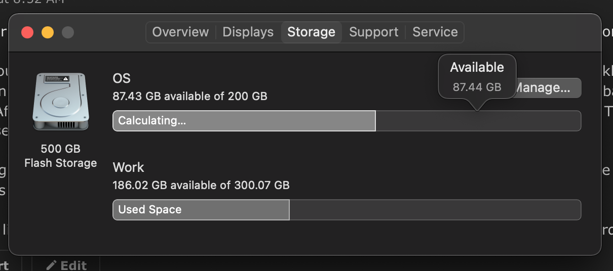Click the free portion of Work volume bar
Screen dimensions: 613x271
(x=435, y=210)
